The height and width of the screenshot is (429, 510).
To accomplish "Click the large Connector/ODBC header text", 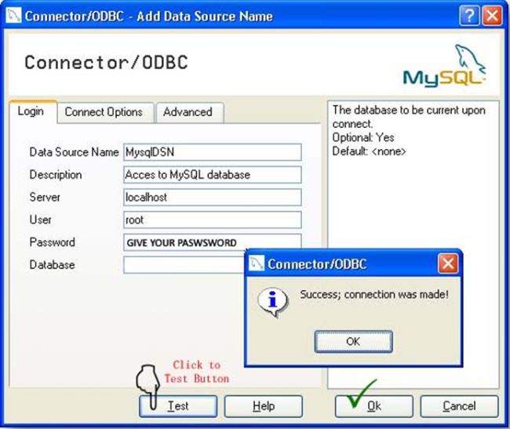I will pos(107,62).
